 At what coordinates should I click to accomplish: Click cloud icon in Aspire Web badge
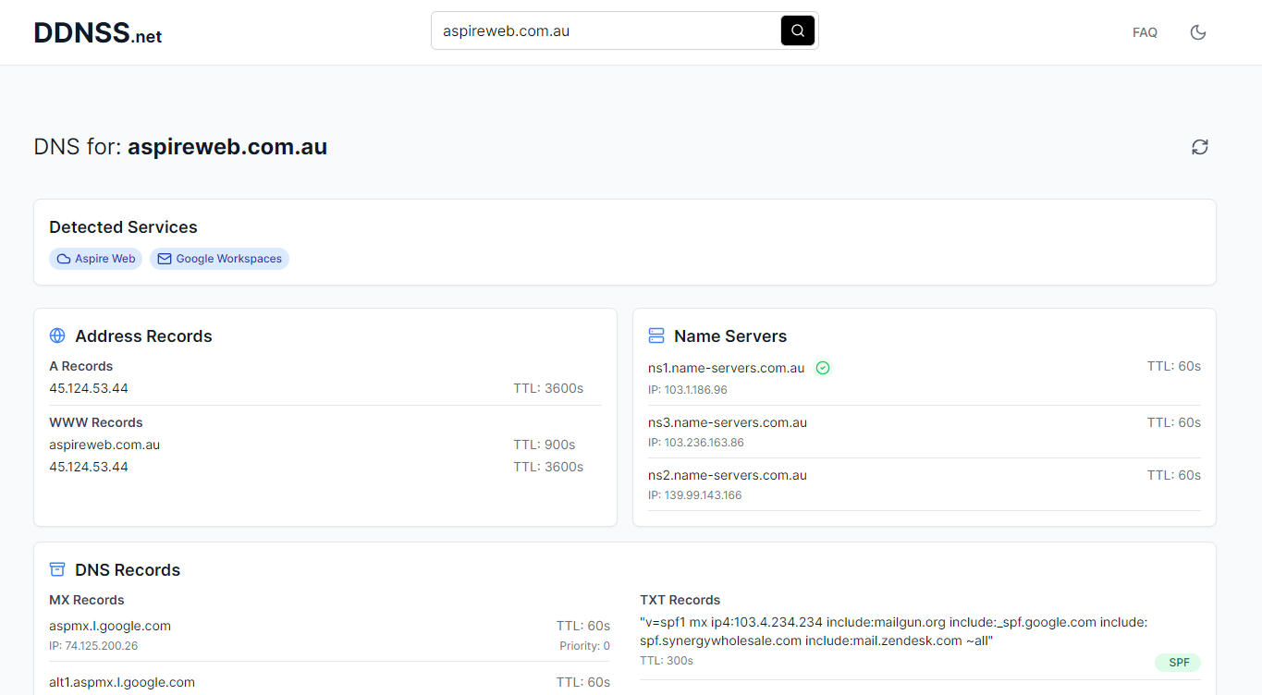pos(64,259)
